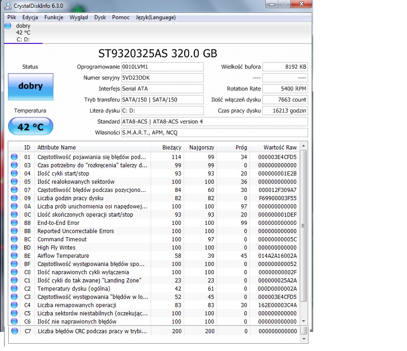407x351 pixels.
Task: Click the lower scrollbar down arrow below C7 row
Action: [304, 339]
